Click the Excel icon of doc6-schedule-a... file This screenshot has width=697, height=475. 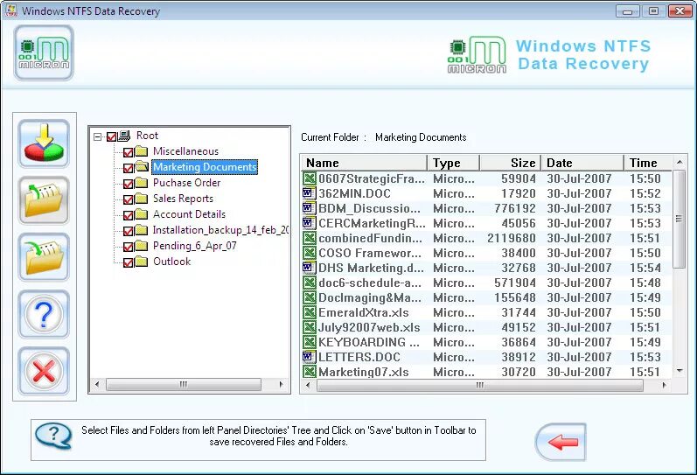309,283
